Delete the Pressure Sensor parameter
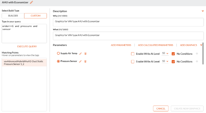Viewport: 206px width, 113px height. coord(85,61)
